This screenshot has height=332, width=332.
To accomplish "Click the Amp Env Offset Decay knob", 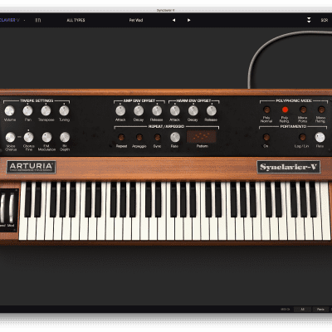I will click(x=139, y=110).
